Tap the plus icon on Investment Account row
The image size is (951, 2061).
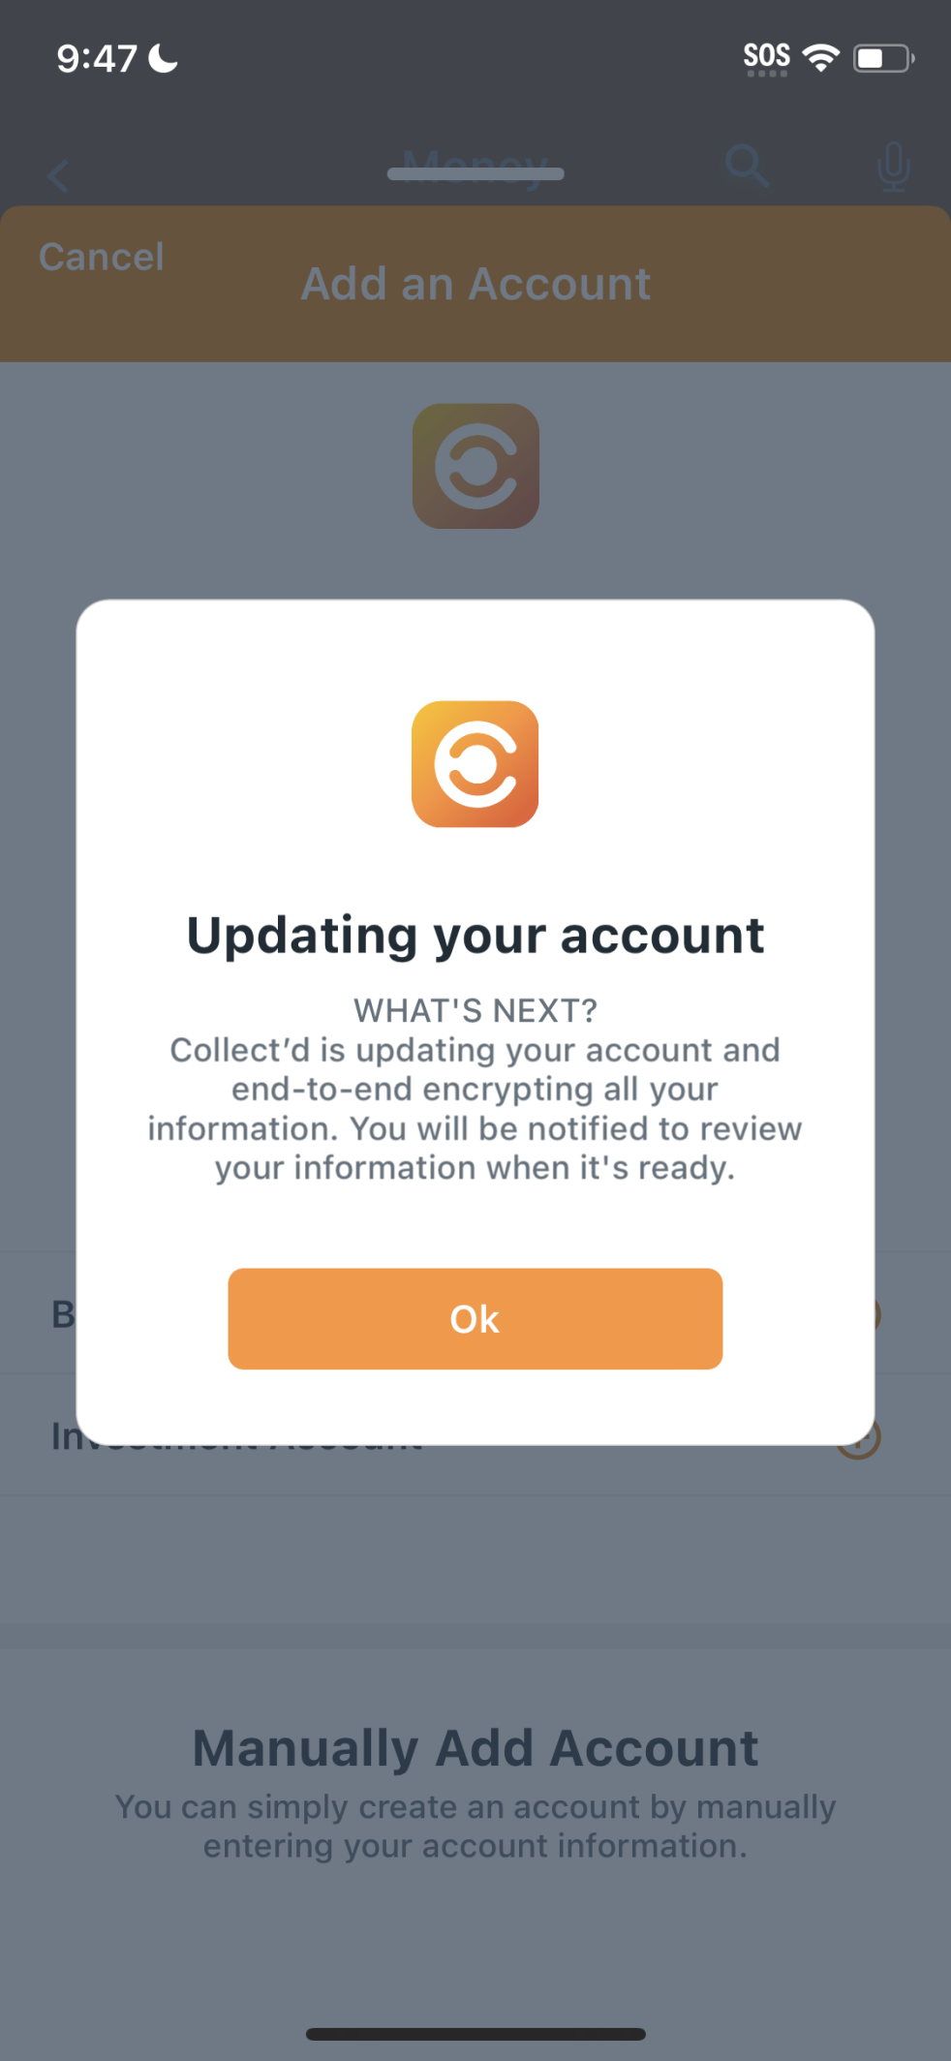point(860,1437)
